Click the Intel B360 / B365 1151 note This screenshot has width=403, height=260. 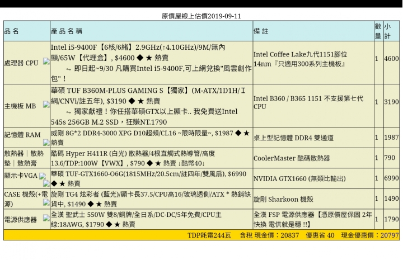(x=308, y=102)
